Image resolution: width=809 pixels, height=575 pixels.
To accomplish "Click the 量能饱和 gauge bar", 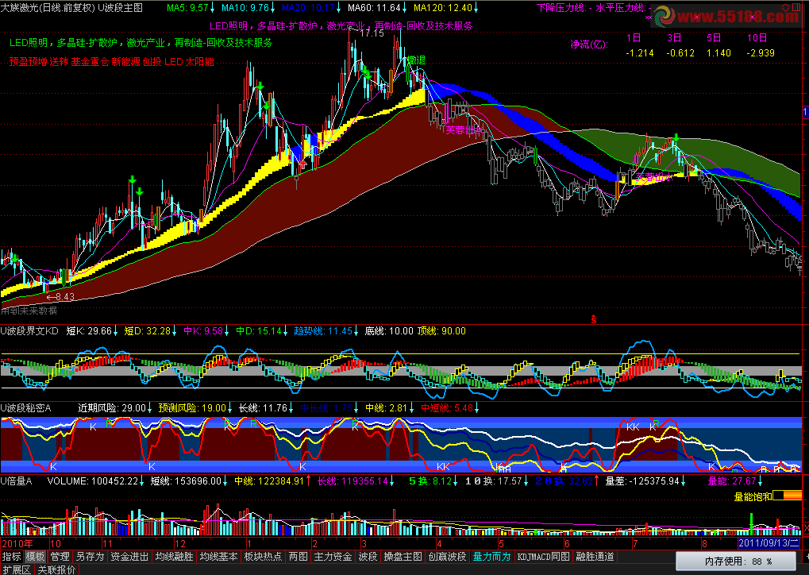I will (x=788, y=496).
